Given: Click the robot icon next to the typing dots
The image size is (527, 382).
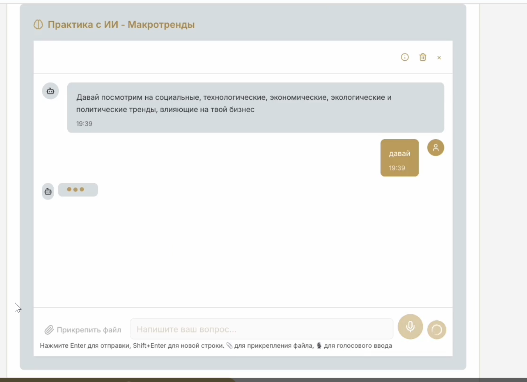Looking at the screenshot, I should point(48,191).
